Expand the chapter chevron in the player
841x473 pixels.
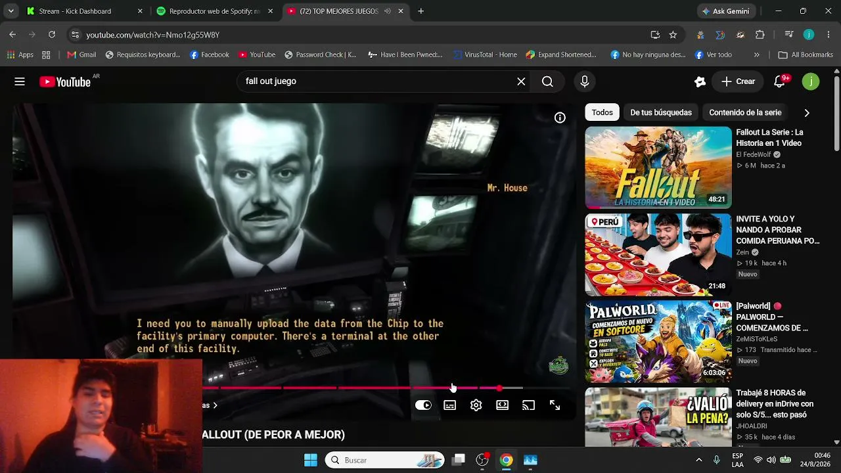point(215,405)
